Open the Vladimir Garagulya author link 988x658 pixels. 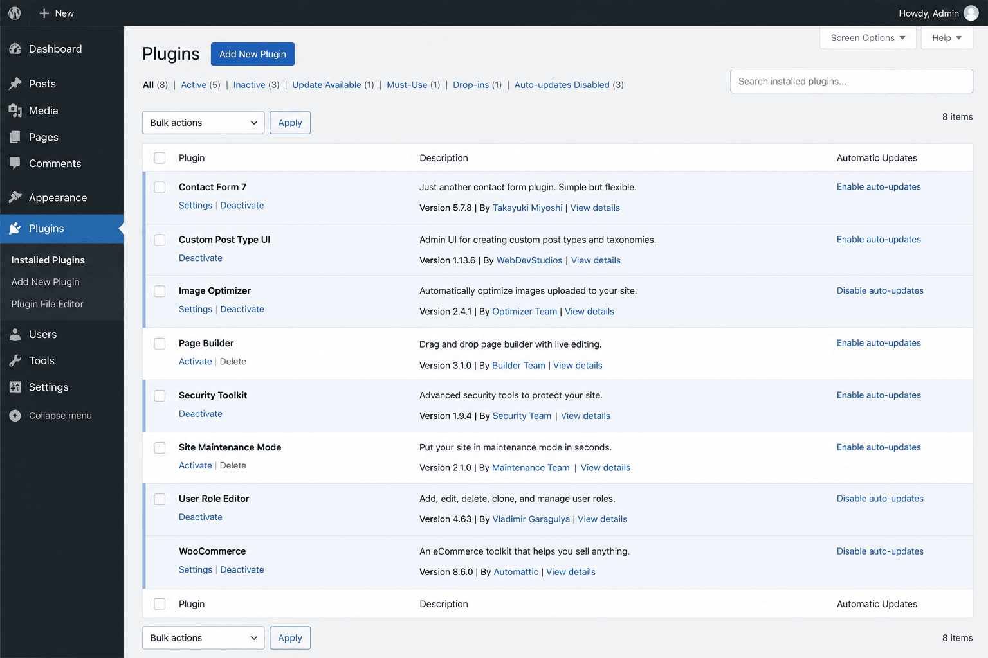531,519
